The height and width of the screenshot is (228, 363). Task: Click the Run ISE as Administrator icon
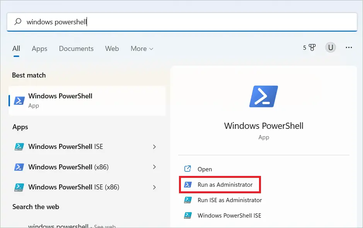pyautogui.click(x=188, y=200)
